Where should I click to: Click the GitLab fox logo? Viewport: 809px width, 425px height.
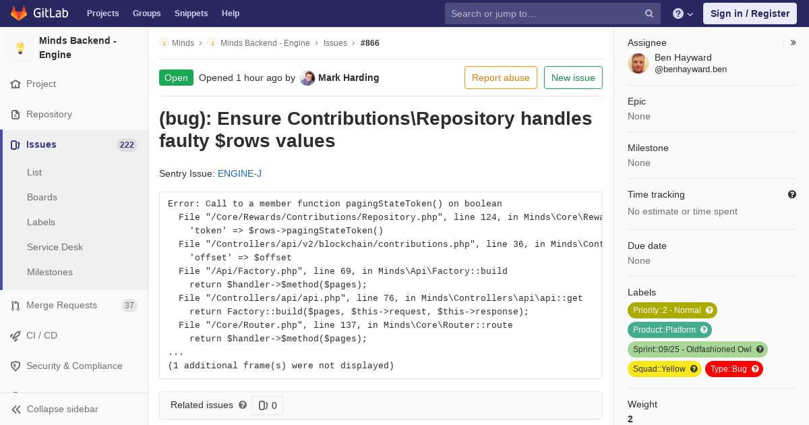pos(19,13)
